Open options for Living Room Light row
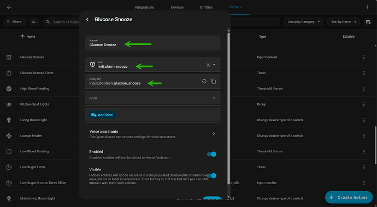Viewport: 377px width, 207px height. pos(364,120)
